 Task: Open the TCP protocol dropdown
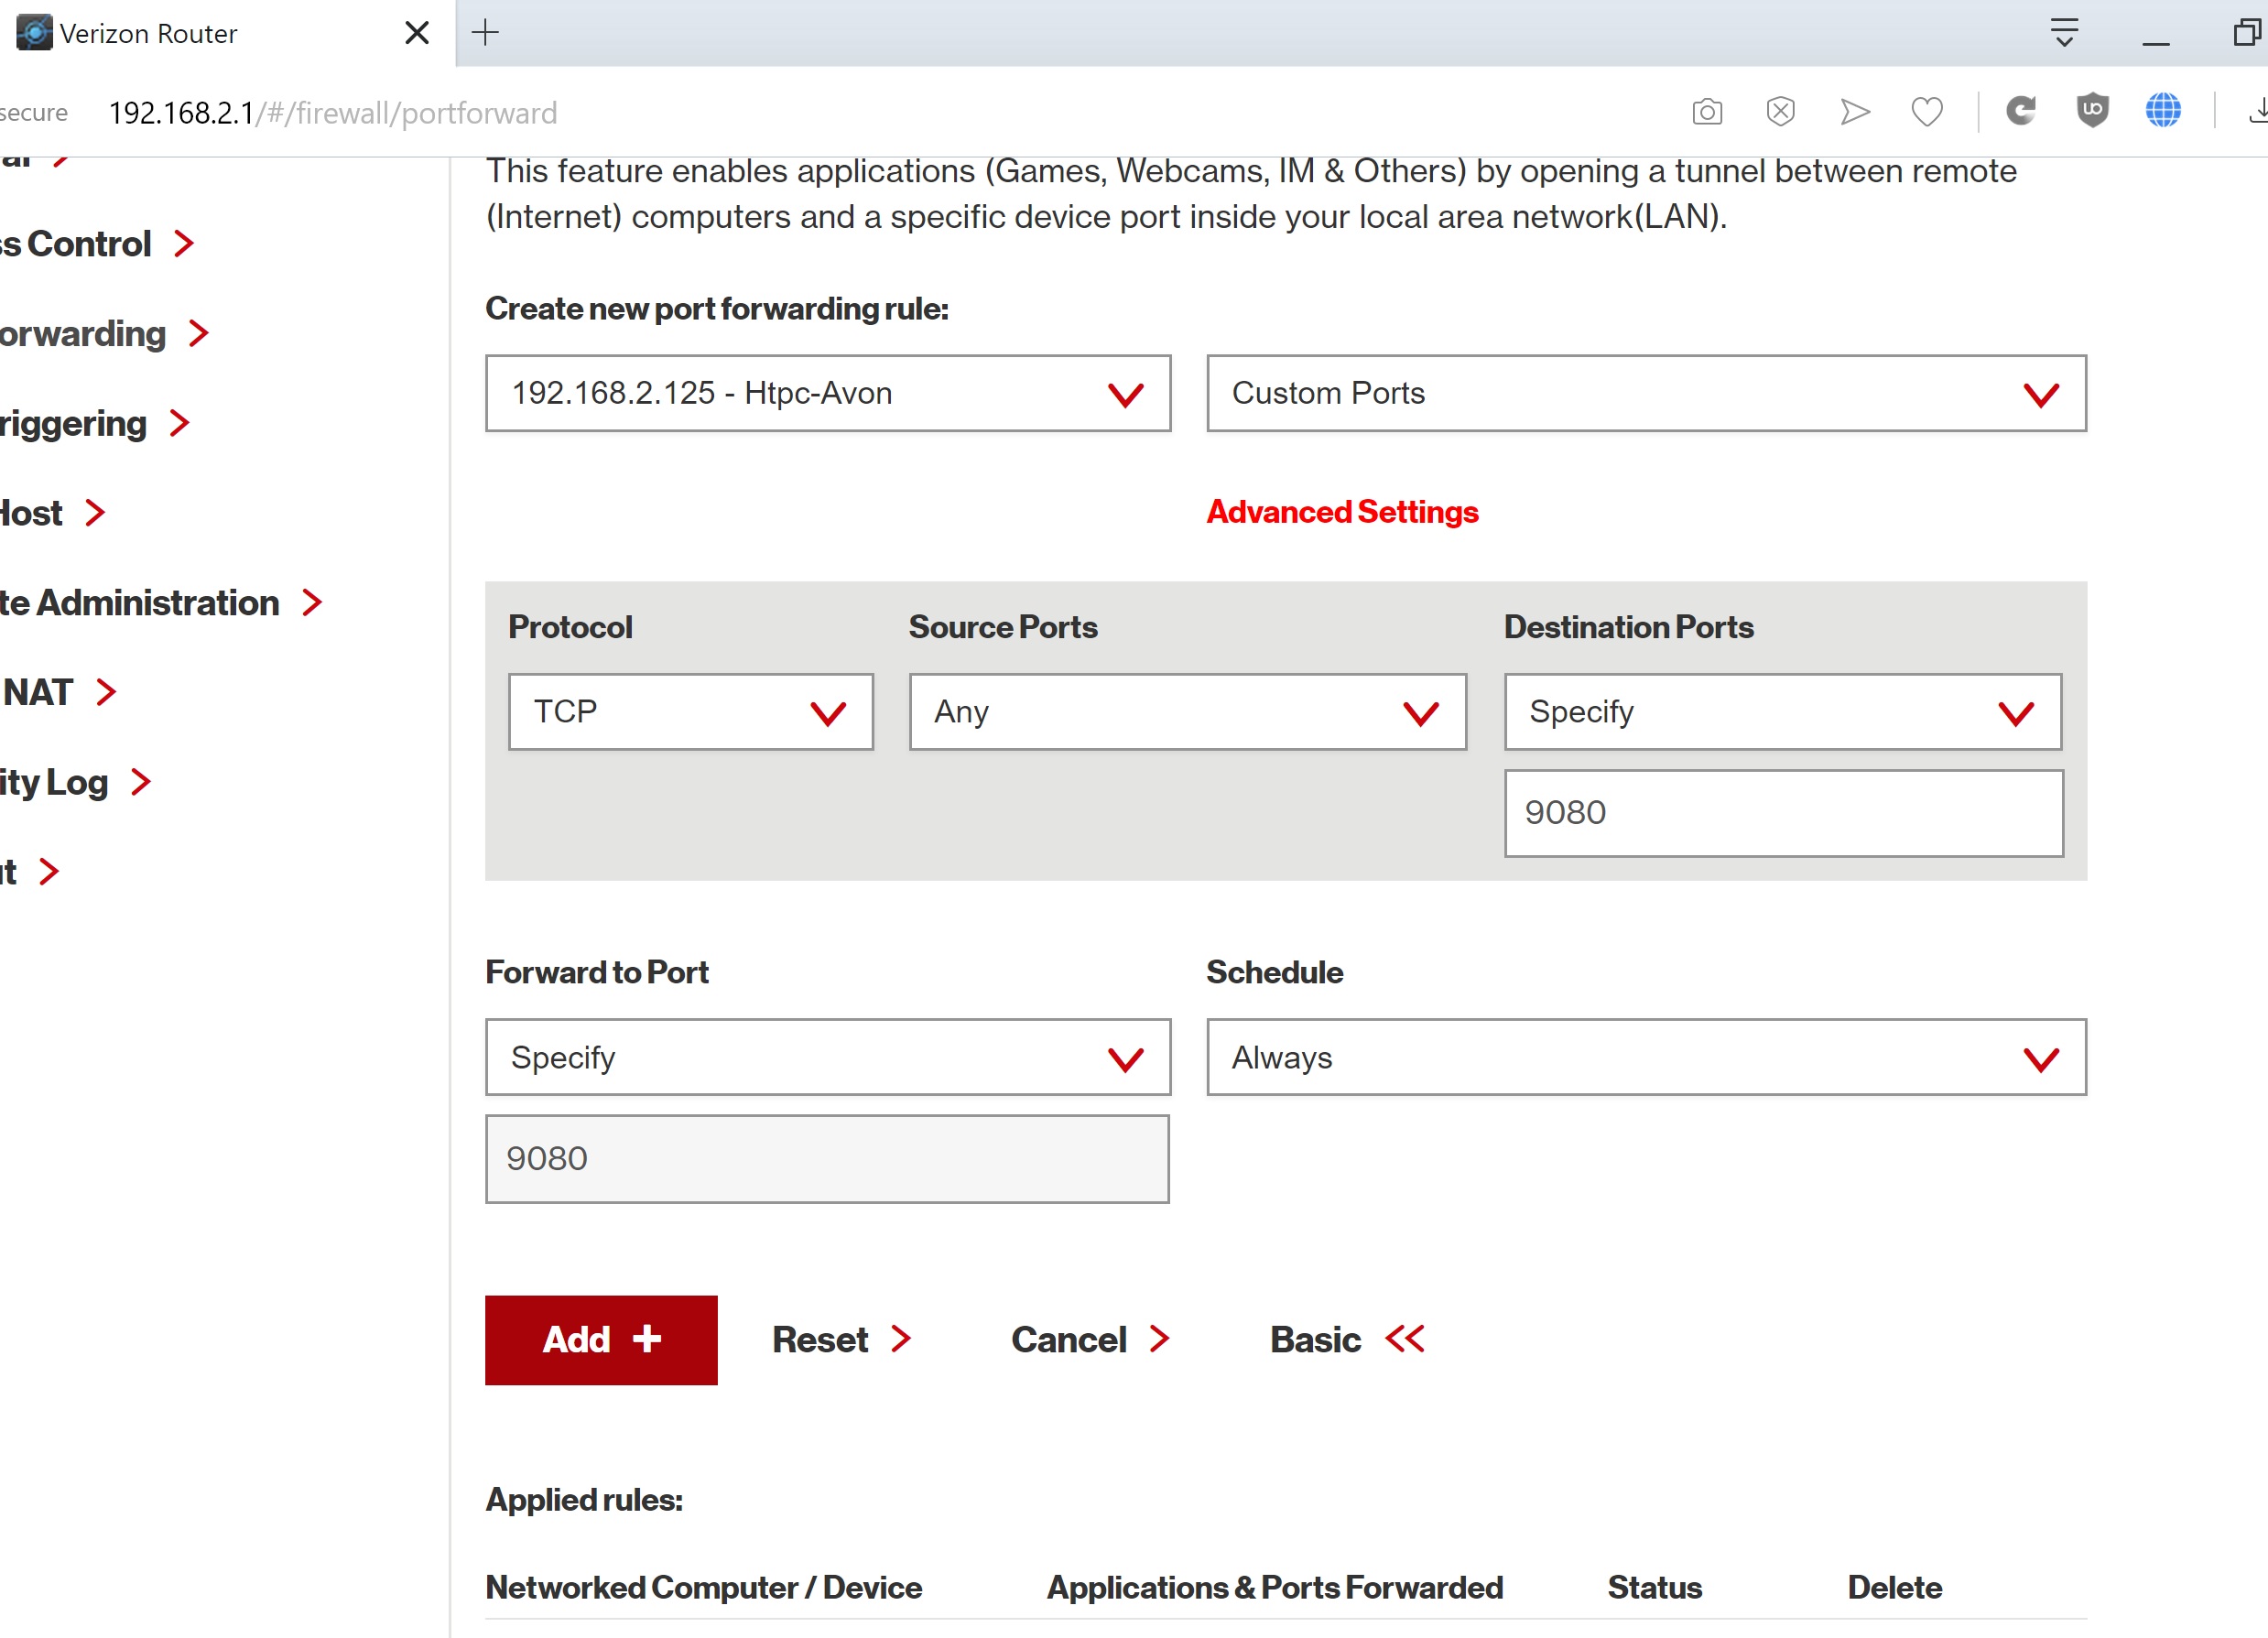(x=690, y=712)
